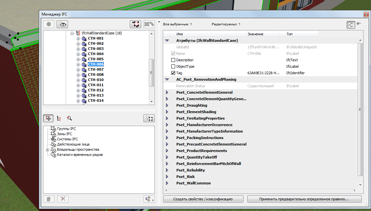Click the folder icon of СТН-013
This screenshot has height=211, width=371.
(84, 95)
